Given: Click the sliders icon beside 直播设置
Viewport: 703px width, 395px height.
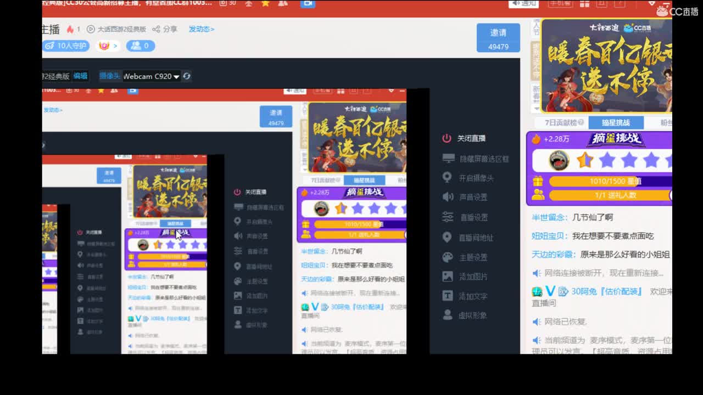Looking at the screenshot, I should (448, 217).
